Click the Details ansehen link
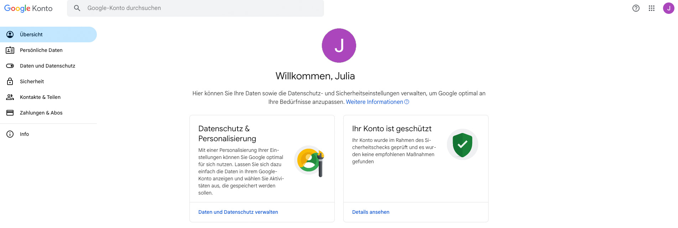The height and width of the screenshot is (228, 678). pos(371,212)
